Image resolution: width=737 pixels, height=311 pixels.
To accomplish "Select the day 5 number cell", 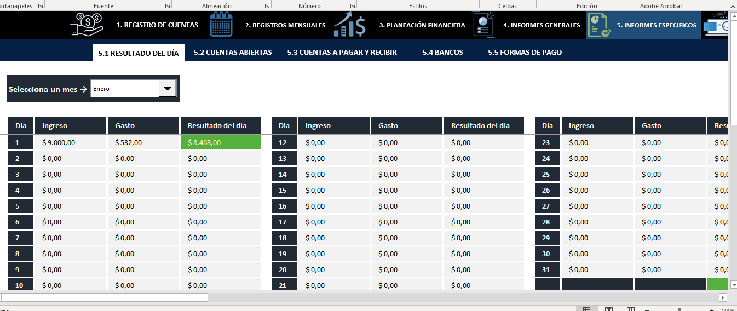I will 21,206.
